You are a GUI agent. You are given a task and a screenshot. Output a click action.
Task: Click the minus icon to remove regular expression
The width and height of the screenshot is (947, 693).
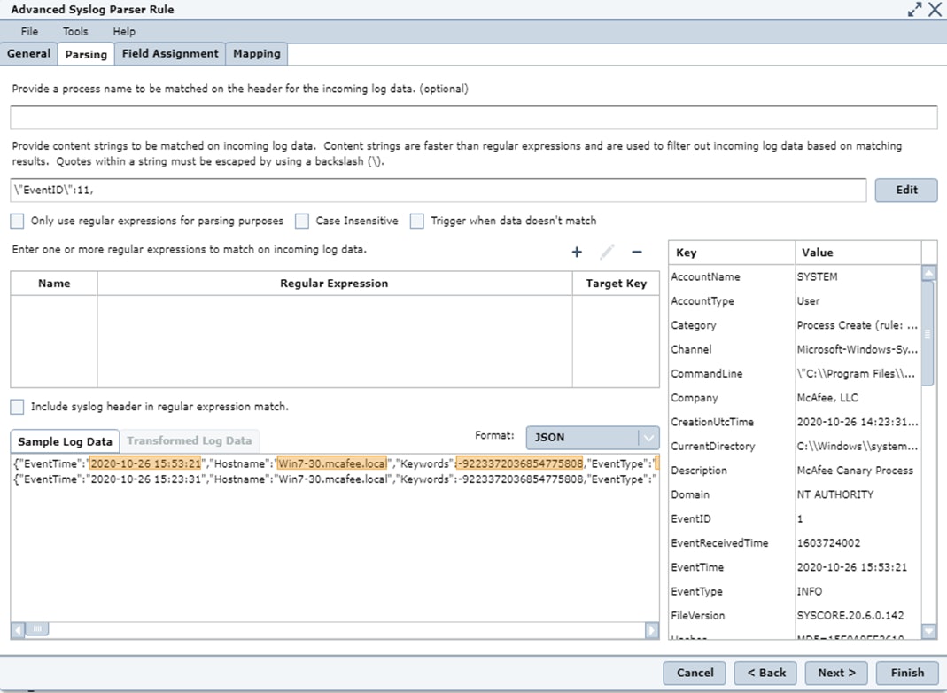coord(636,252)
